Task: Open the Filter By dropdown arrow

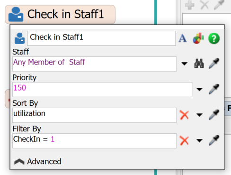Action: [199, 140]
